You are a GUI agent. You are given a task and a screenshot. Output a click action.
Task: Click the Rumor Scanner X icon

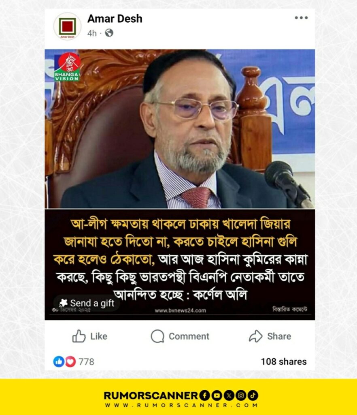coord(229,396)
